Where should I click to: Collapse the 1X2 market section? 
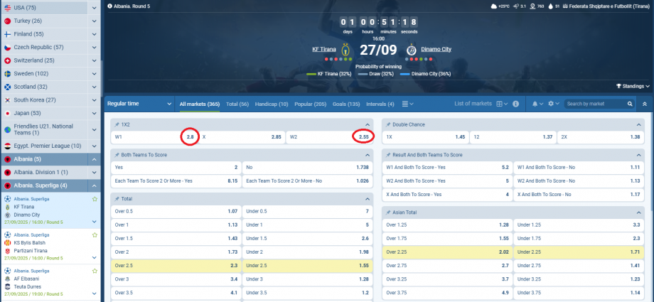[367, 124]
